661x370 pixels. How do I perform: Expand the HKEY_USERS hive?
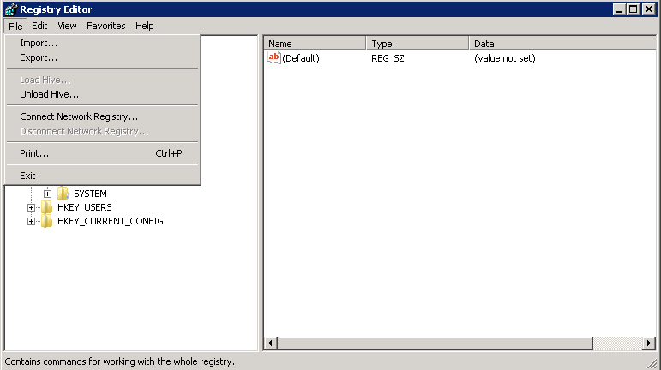[31, 207]
